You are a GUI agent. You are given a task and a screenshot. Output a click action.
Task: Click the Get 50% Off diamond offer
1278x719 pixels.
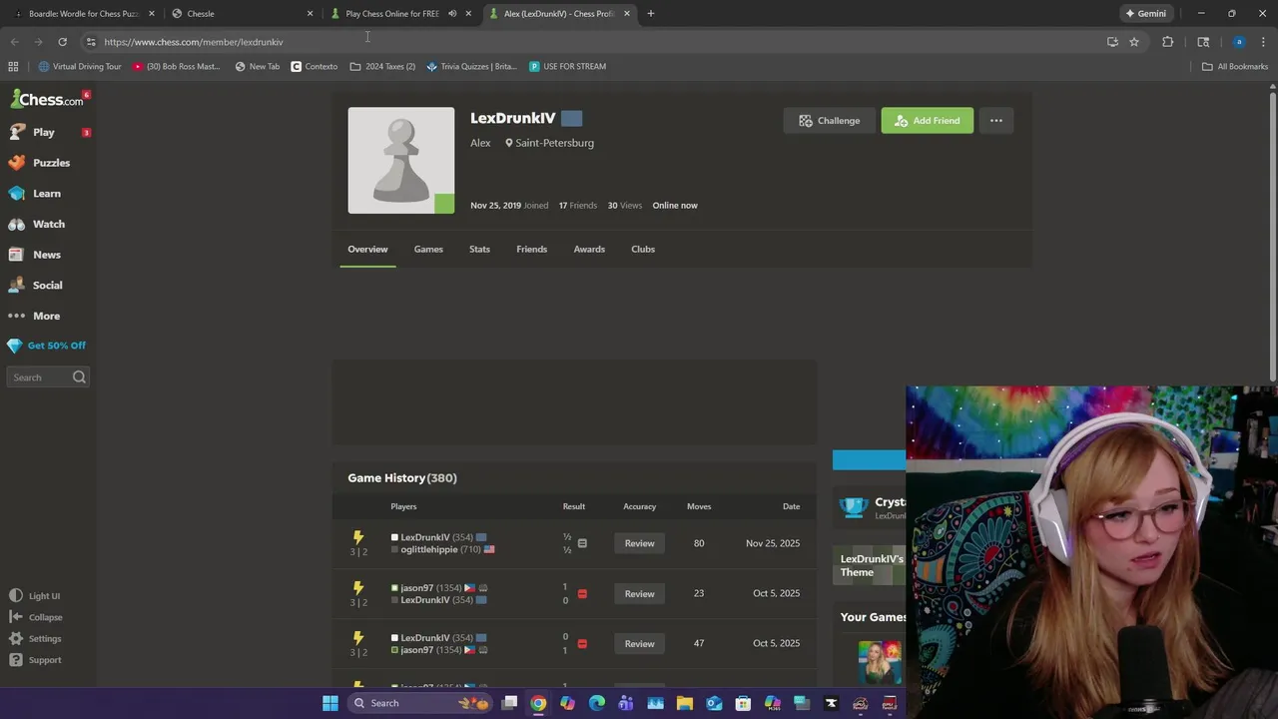pos(47,346)
